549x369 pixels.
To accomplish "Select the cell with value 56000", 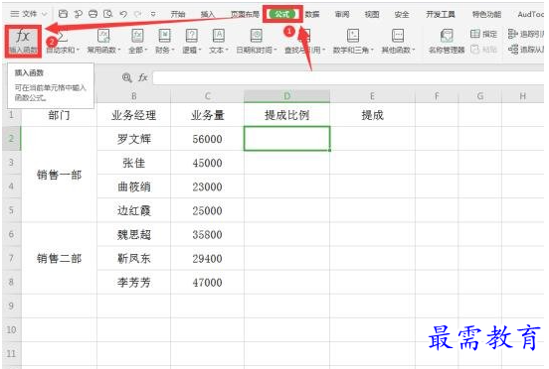I will coord(207,139).
